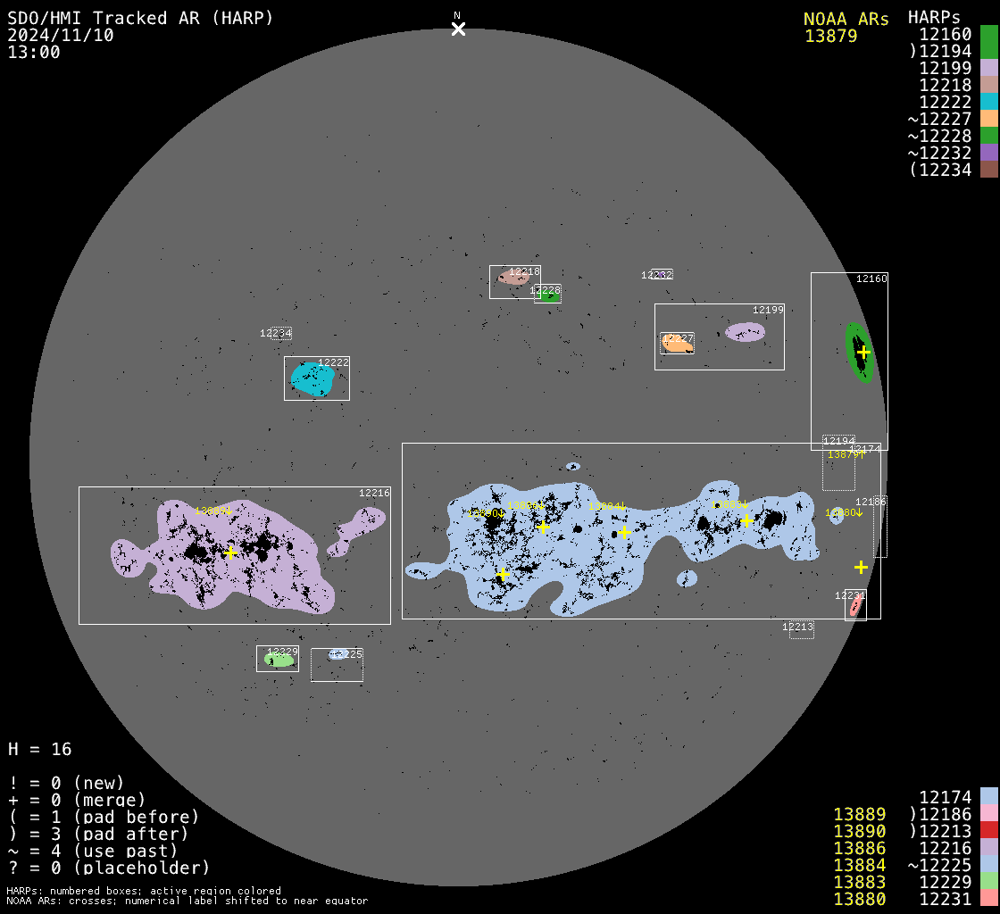Screen dimensions: 1000x914
Task: Click the H = 16 count text
Action: click(x=40, y=749)
